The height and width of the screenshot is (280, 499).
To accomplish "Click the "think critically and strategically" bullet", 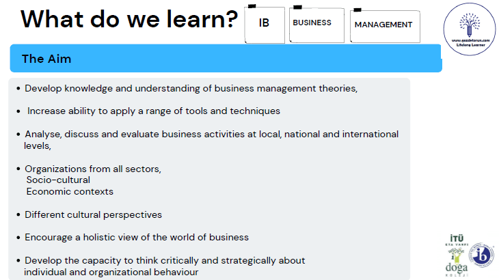I will point(165,260).
